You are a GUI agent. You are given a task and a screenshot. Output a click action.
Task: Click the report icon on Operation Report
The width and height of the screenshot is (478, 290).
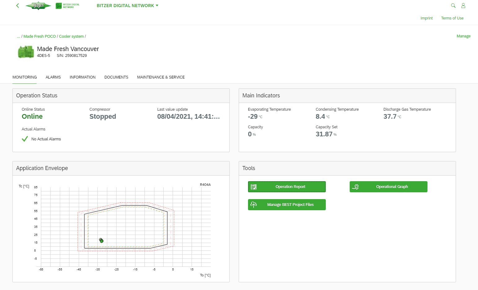click(254, 187)
